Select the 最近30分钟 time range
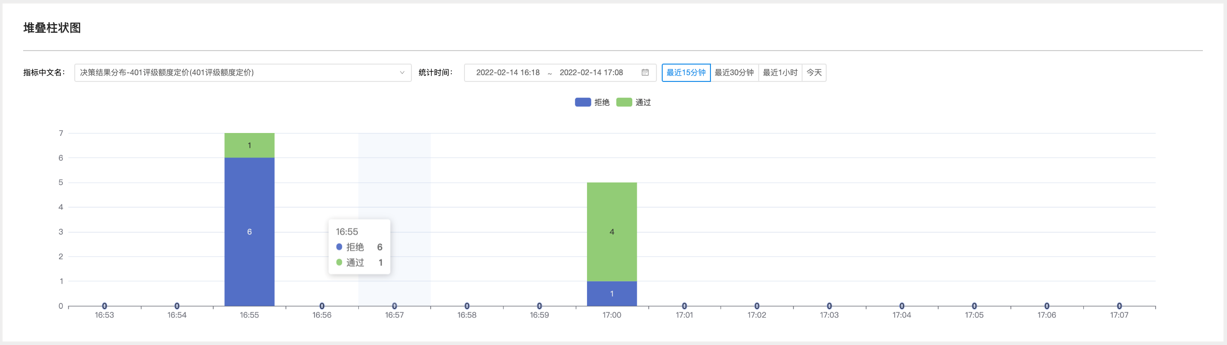Screen dimensions: 1227x345 [x=734, y=73]
